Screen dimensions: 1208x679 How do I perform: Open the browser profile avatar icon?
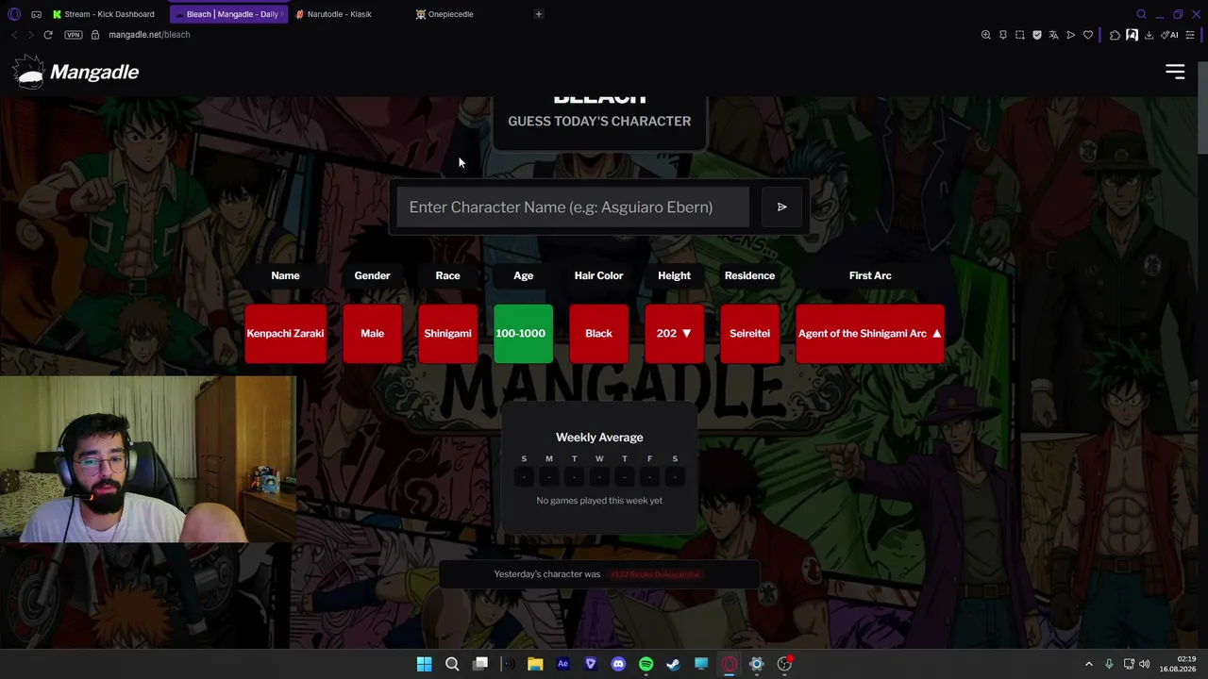1132,35
